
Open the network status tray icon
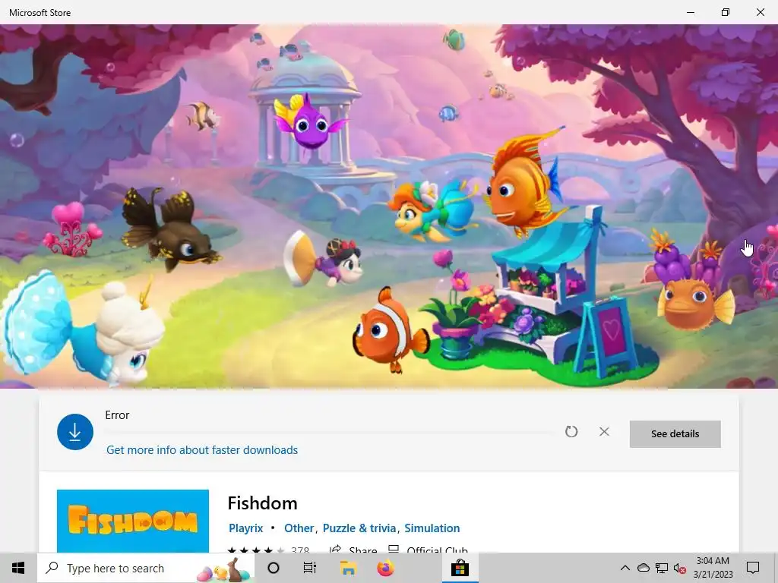pyautogui.click(x=662, y=568)
